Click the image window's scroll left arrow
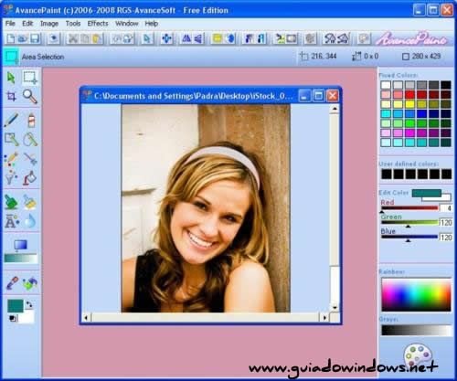 pyautogui.click(x=86, y=318)
